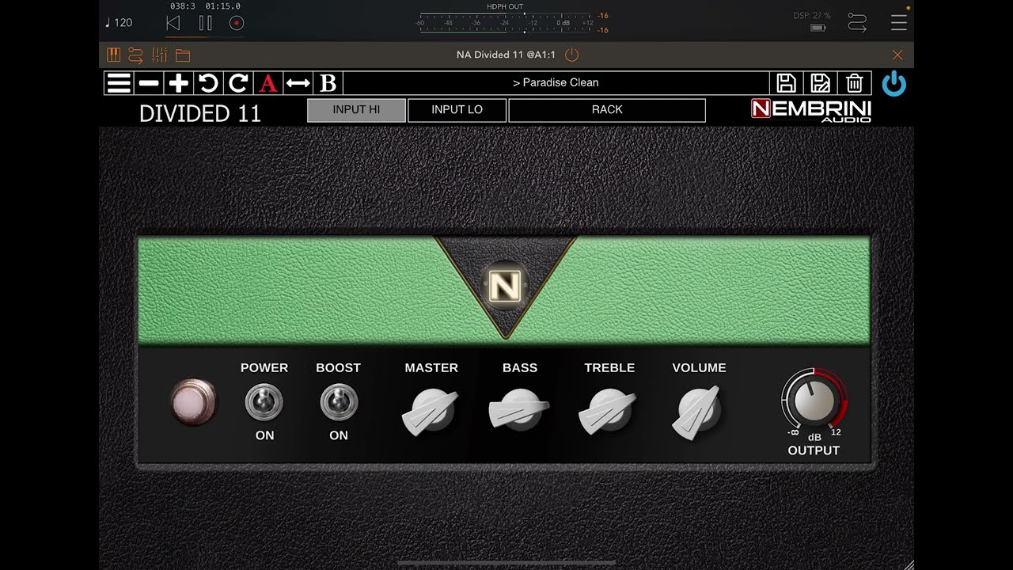Click the OUTPUT dB knob
1013x570 pixels.
coord(814,401)
